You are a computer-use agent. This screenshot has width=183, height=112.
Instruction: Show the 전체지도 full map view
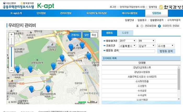pos(75,35)
